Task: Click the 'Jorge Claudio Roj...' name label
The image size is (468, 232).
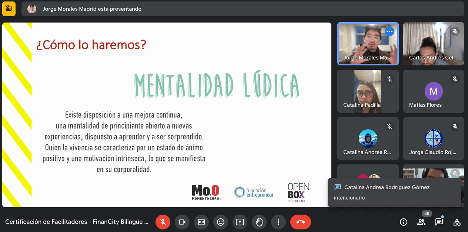Action: coord(433,152)
